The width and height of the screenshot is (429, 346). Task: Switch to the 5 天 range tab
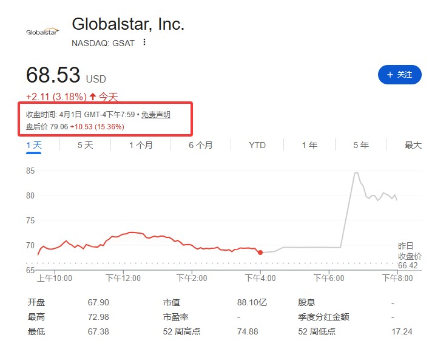pos(86,145)
